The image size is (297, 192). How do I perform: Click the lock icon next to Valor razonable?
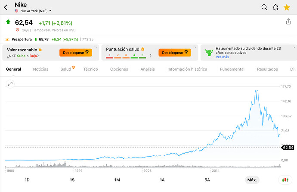[40, 50]
